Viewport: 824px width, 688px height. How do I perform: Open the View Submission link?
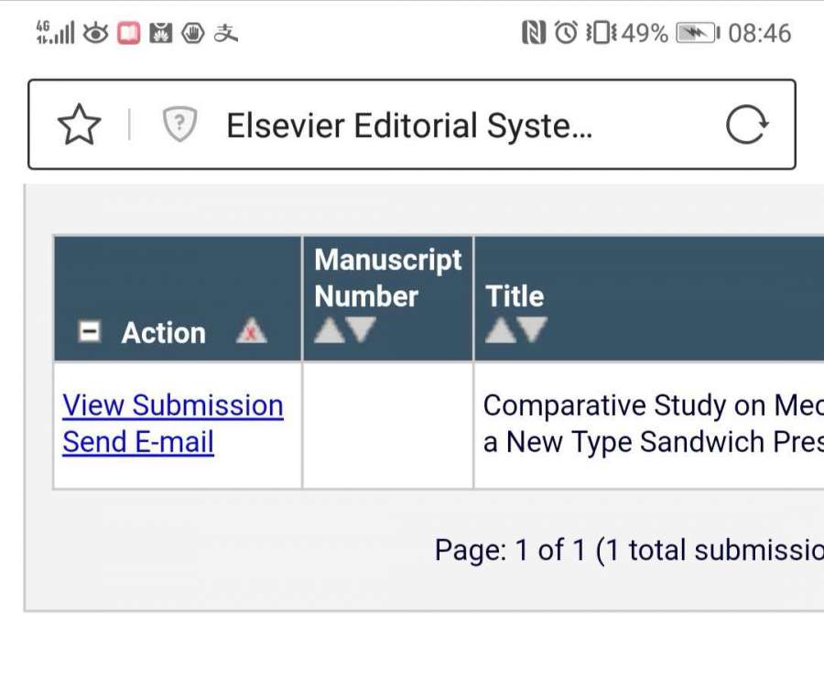click(172, 405)
